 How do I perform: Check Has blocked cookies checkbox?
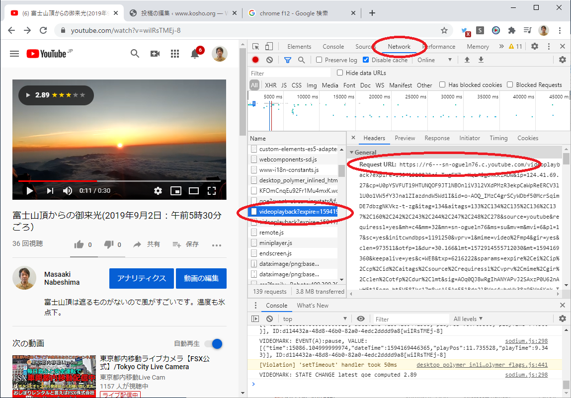coord(442,85)
